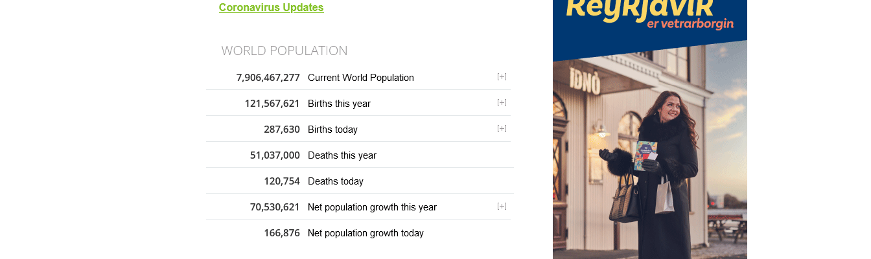Click the Births today label

[332, 129]
